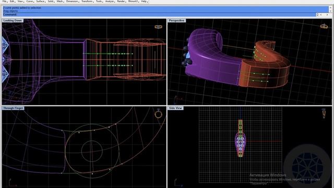Open the Rhino4.0 menu

(133, 1)
